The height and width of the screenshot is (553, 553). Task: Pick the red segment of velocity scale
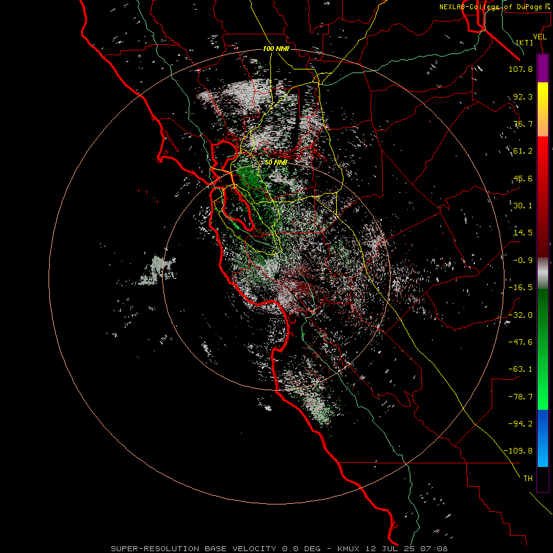click(543, 197)
